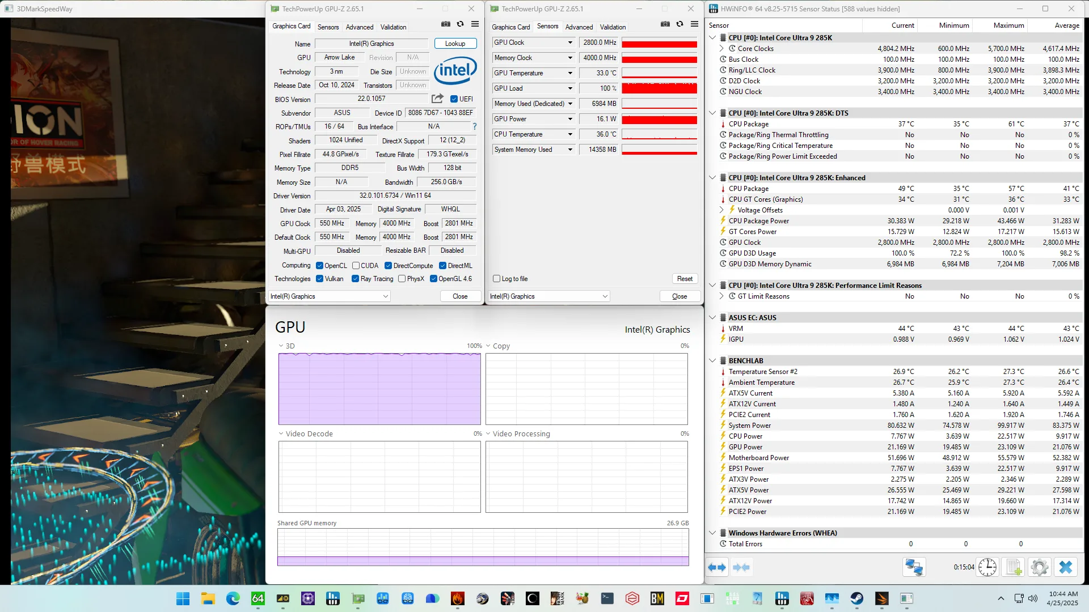Click HWiNFO network monitors icon
This screenshot has width=1089, height=612.
point(914,567)
